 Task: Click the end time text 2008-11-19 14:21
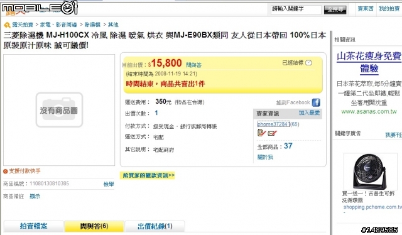[x=176, y=74]
